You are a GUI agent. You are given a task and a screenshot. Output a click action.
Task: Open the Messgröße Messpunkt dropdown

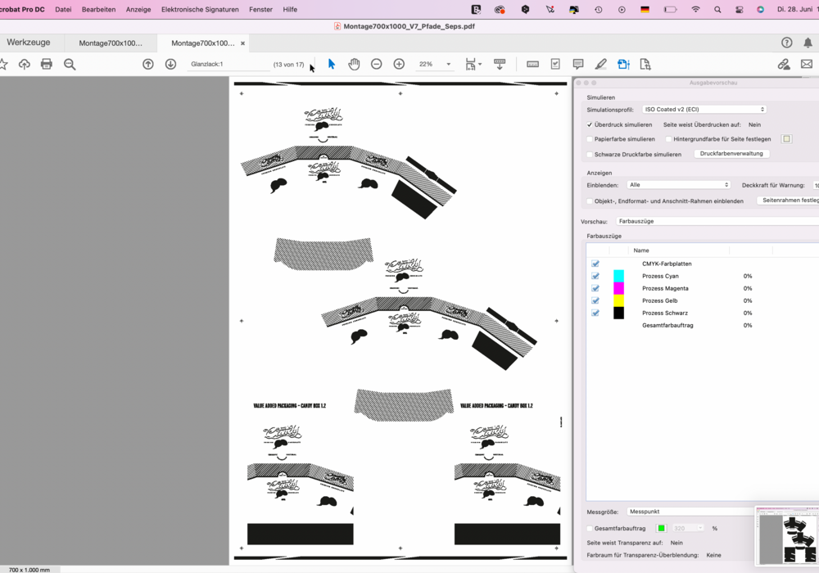(691, 512)
